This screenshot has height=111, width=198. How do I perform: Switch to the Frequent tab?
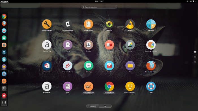(x=93, y=106)
